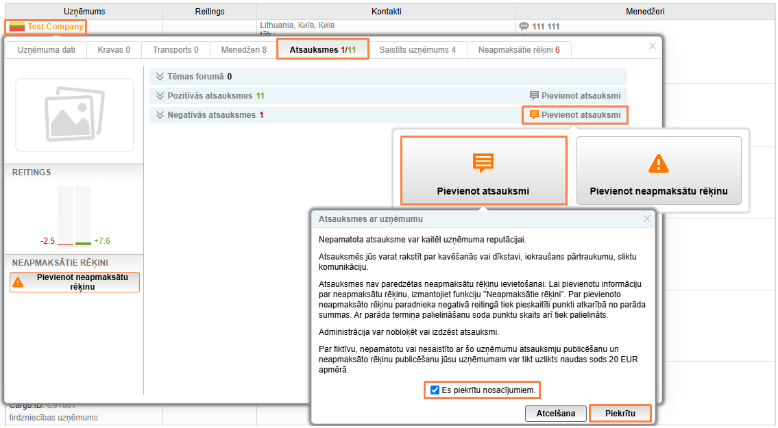Click the warning icon in unpaid invoices sidebar
This screenshot has width=778, height=428.
(19, 282)
